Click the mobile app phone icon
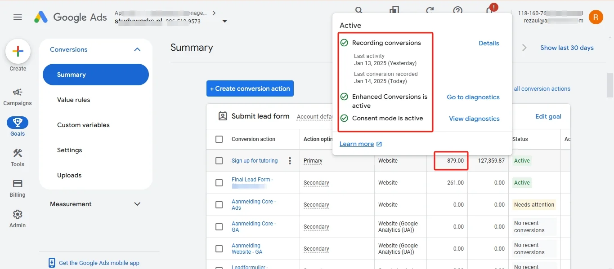The image size is (614, 269). click(x=52, y=263)
